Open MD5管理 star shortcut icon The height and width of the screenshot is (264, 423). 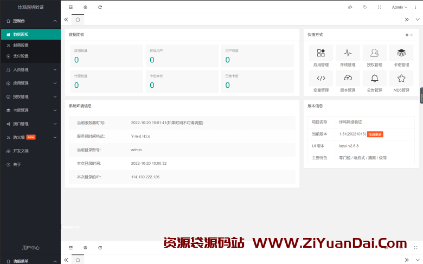(x=401, y=78)
